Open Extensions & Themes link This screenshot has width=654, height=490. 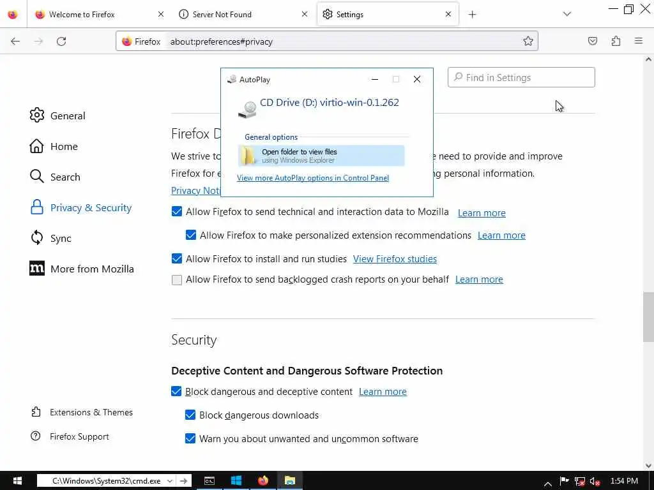pyautogui.click(x=82, y=412)
